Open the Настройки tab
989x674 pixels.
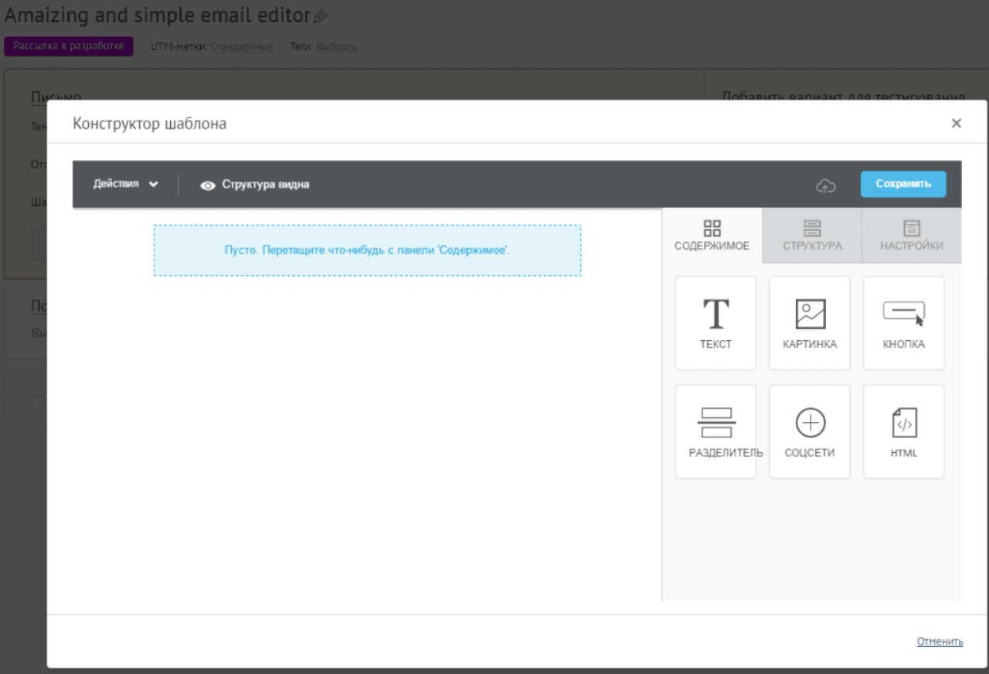click(911, 236)
